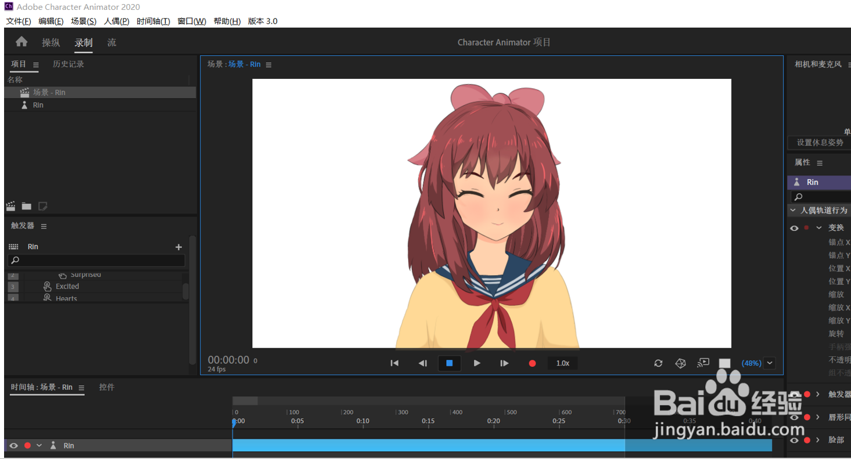
Task: Expand 唇形同步 behavior chevron
Action: pyautogui.click(x=818, y=417)
